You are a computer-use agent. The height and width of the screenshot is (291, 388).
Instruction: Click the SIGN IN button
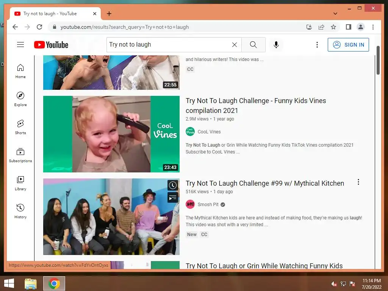(348, 45)
